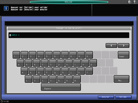Click the information icon
The image size is (138, 103).
pyautogui.click(x=6, y=8)
